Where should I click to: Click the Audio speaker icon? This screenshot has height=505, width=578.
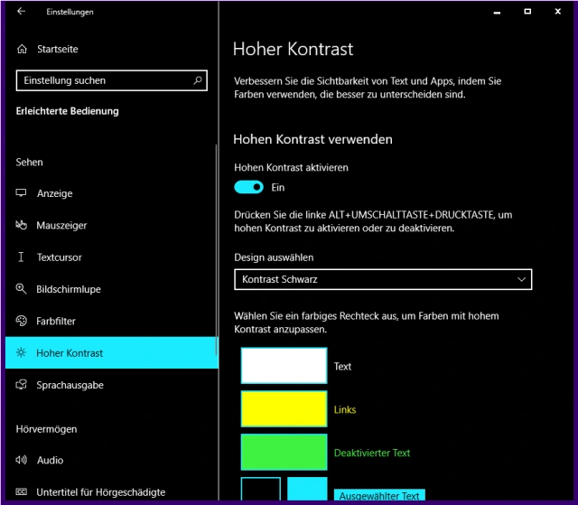click(21, 460)
